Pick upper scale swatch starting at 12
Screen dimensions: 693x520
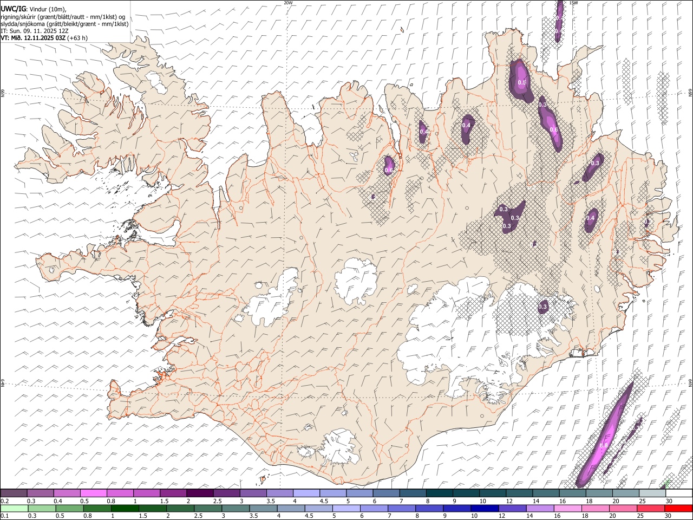(519, 493)
